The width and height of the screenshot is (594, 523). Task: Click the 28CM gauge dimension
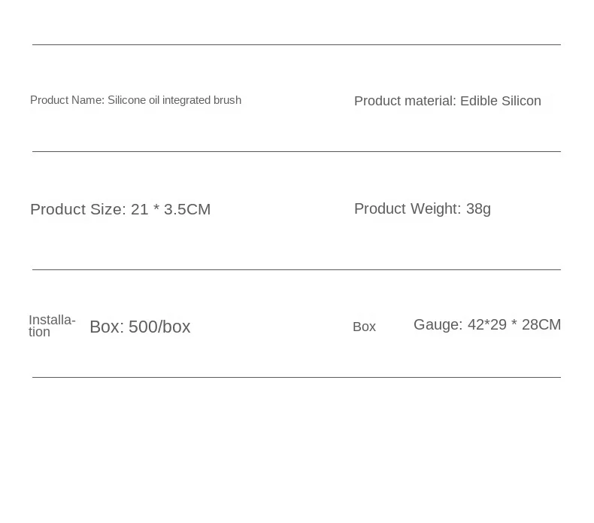[541, 325]
